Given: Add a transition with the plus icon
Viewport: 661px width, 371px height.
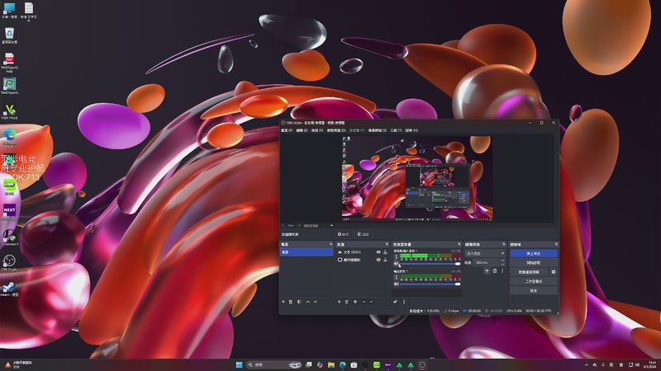Looking at the screenshot, I should pyautogui.click(x=487, y=271).
